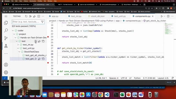Click breadcrumb app folder
Viewport: 176px width, 99px height.
(118, 21)
